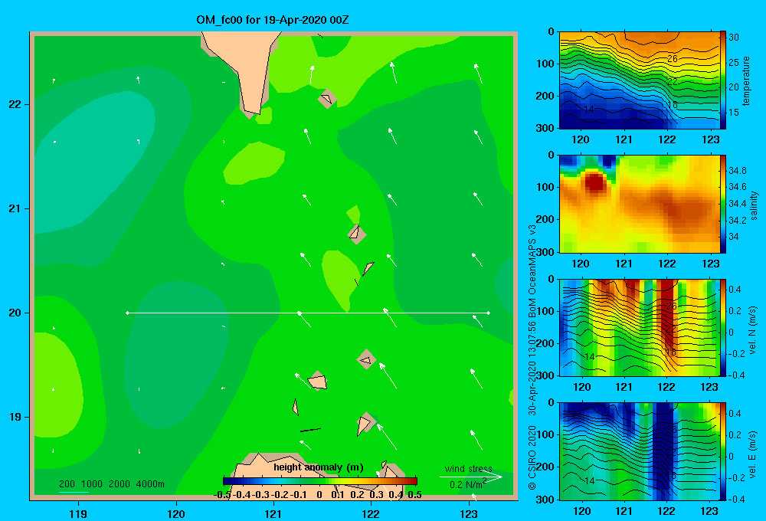Viewport: 766px width, 521px height.
Task: Select longitude label 122 on the main map
Action: [x=371, y=513]
